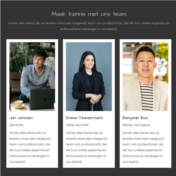Select the name 'Emma Timmermans'
The width and height of the screenshot is (176, 176).
pyautogui.click(x=84, y=118)
